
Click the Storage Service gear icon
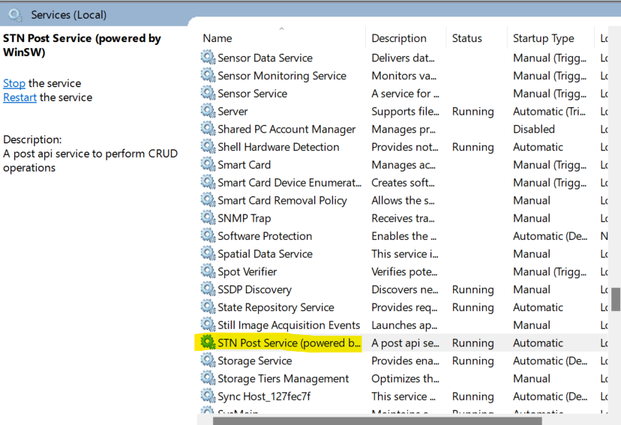point(208,360)
